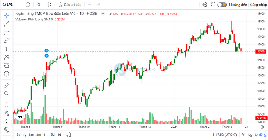This screenshot has width=268, height=140.
Task: Toggle the Hướng dẫn switch
Action: [222, 5]
